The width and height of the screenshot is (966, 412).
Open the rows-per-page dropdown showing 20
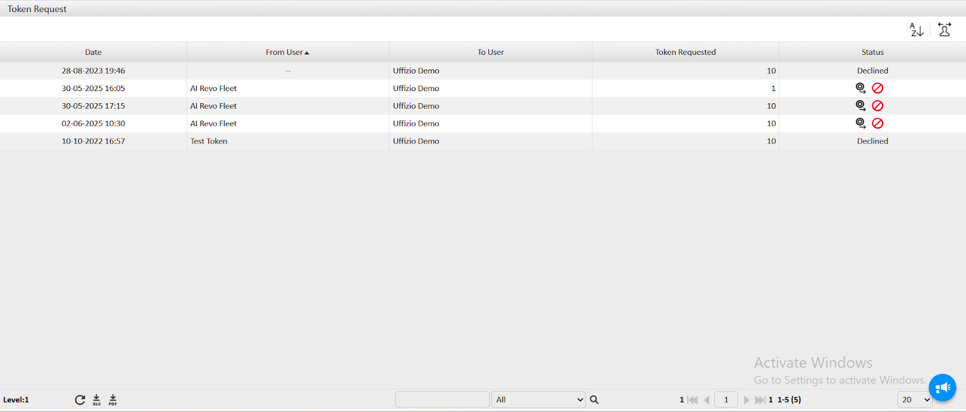coord(915,400)
